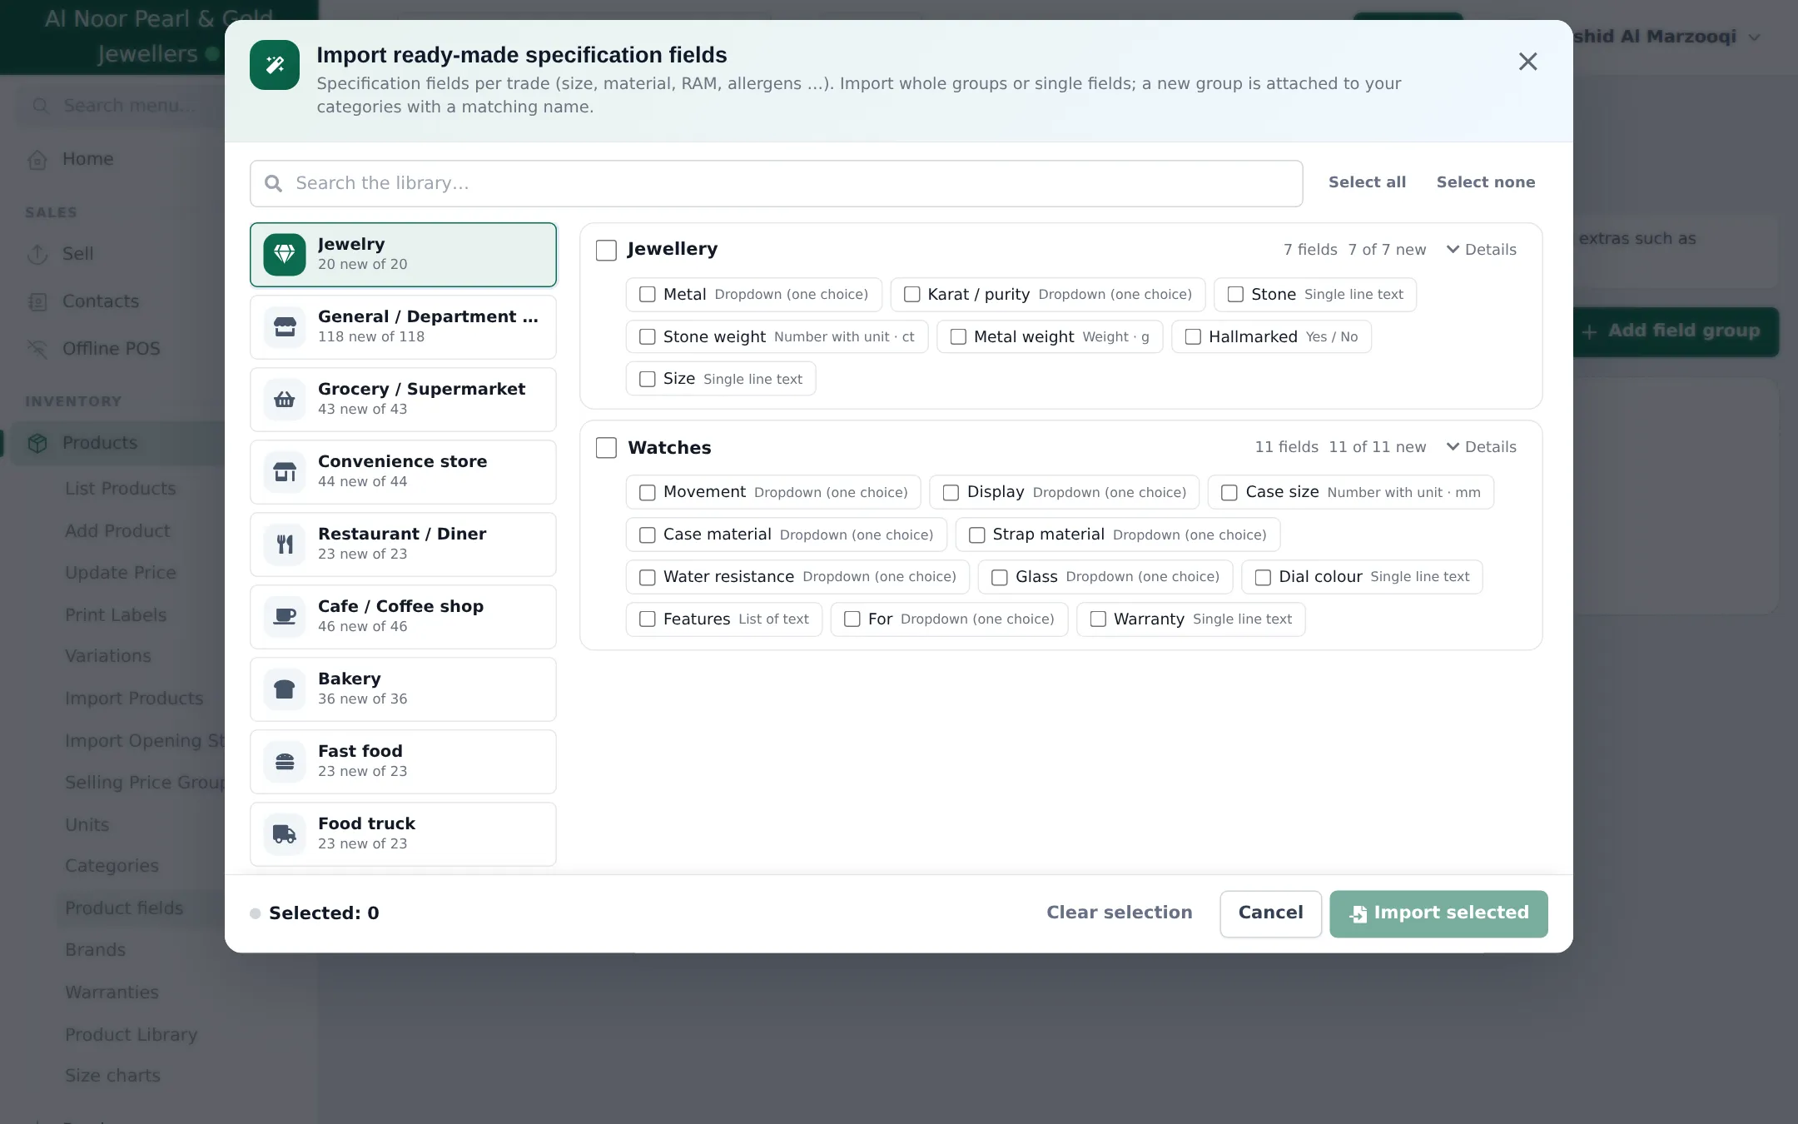Click the Fast food burger icon
Screen dimensions: 1798x1124
click(x=285, y=761)
